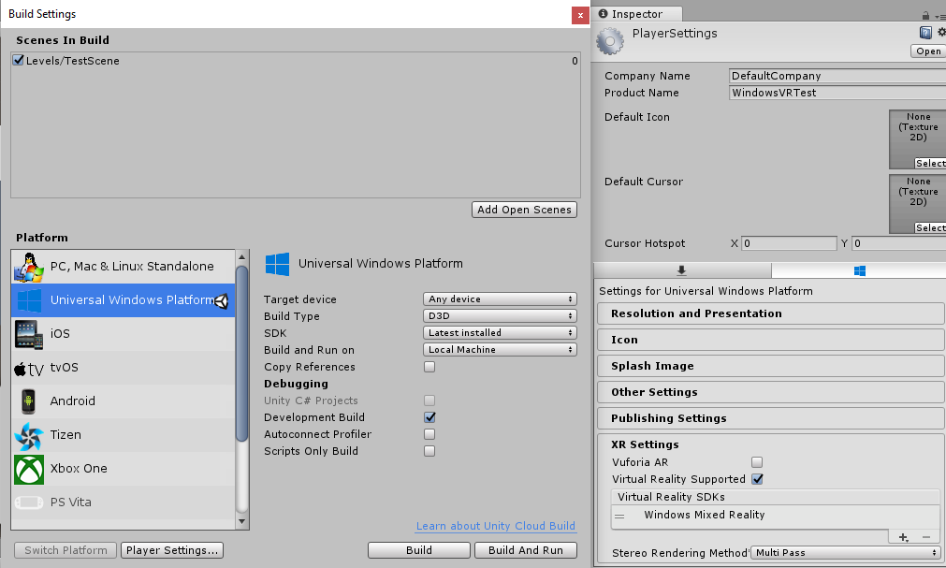Click the Switch Platform button
Viewport: 946px width, 568px height.
coord(65,550)
